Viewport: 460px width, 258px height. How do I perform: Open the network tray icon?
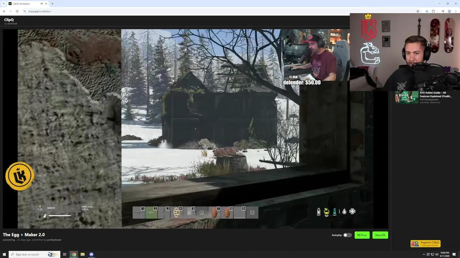point(432,254)
